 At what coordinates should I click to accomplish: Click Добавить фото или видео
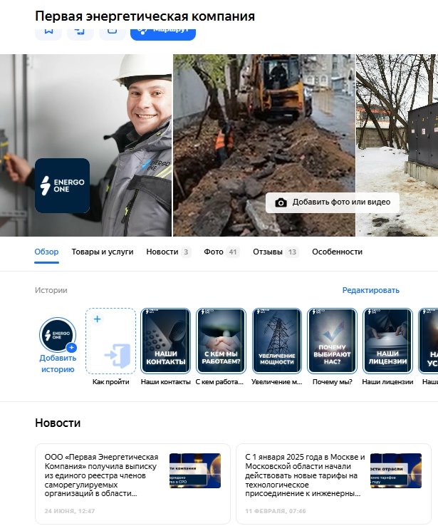click(x=333, y=202)
